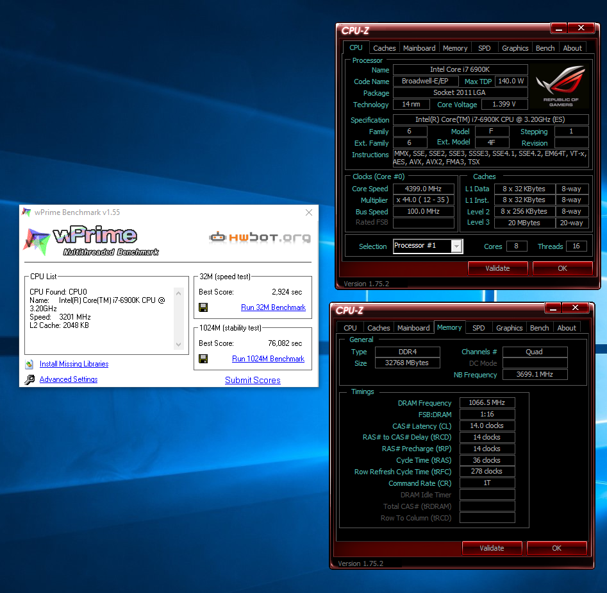607x593 pixels.
Task: Select Memory tab in bottom CPU-Z window
Action: click(x=449, y=327)
